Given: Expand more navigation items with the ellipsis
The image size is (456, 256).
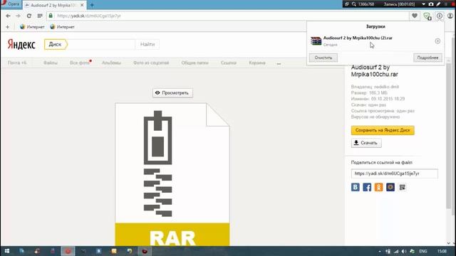Looking at the screenshot, I should (279, 63).
